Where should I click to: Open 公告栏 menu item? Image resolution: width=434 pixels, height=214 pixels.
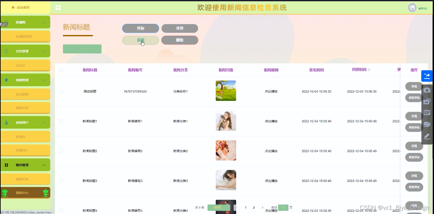25,65
